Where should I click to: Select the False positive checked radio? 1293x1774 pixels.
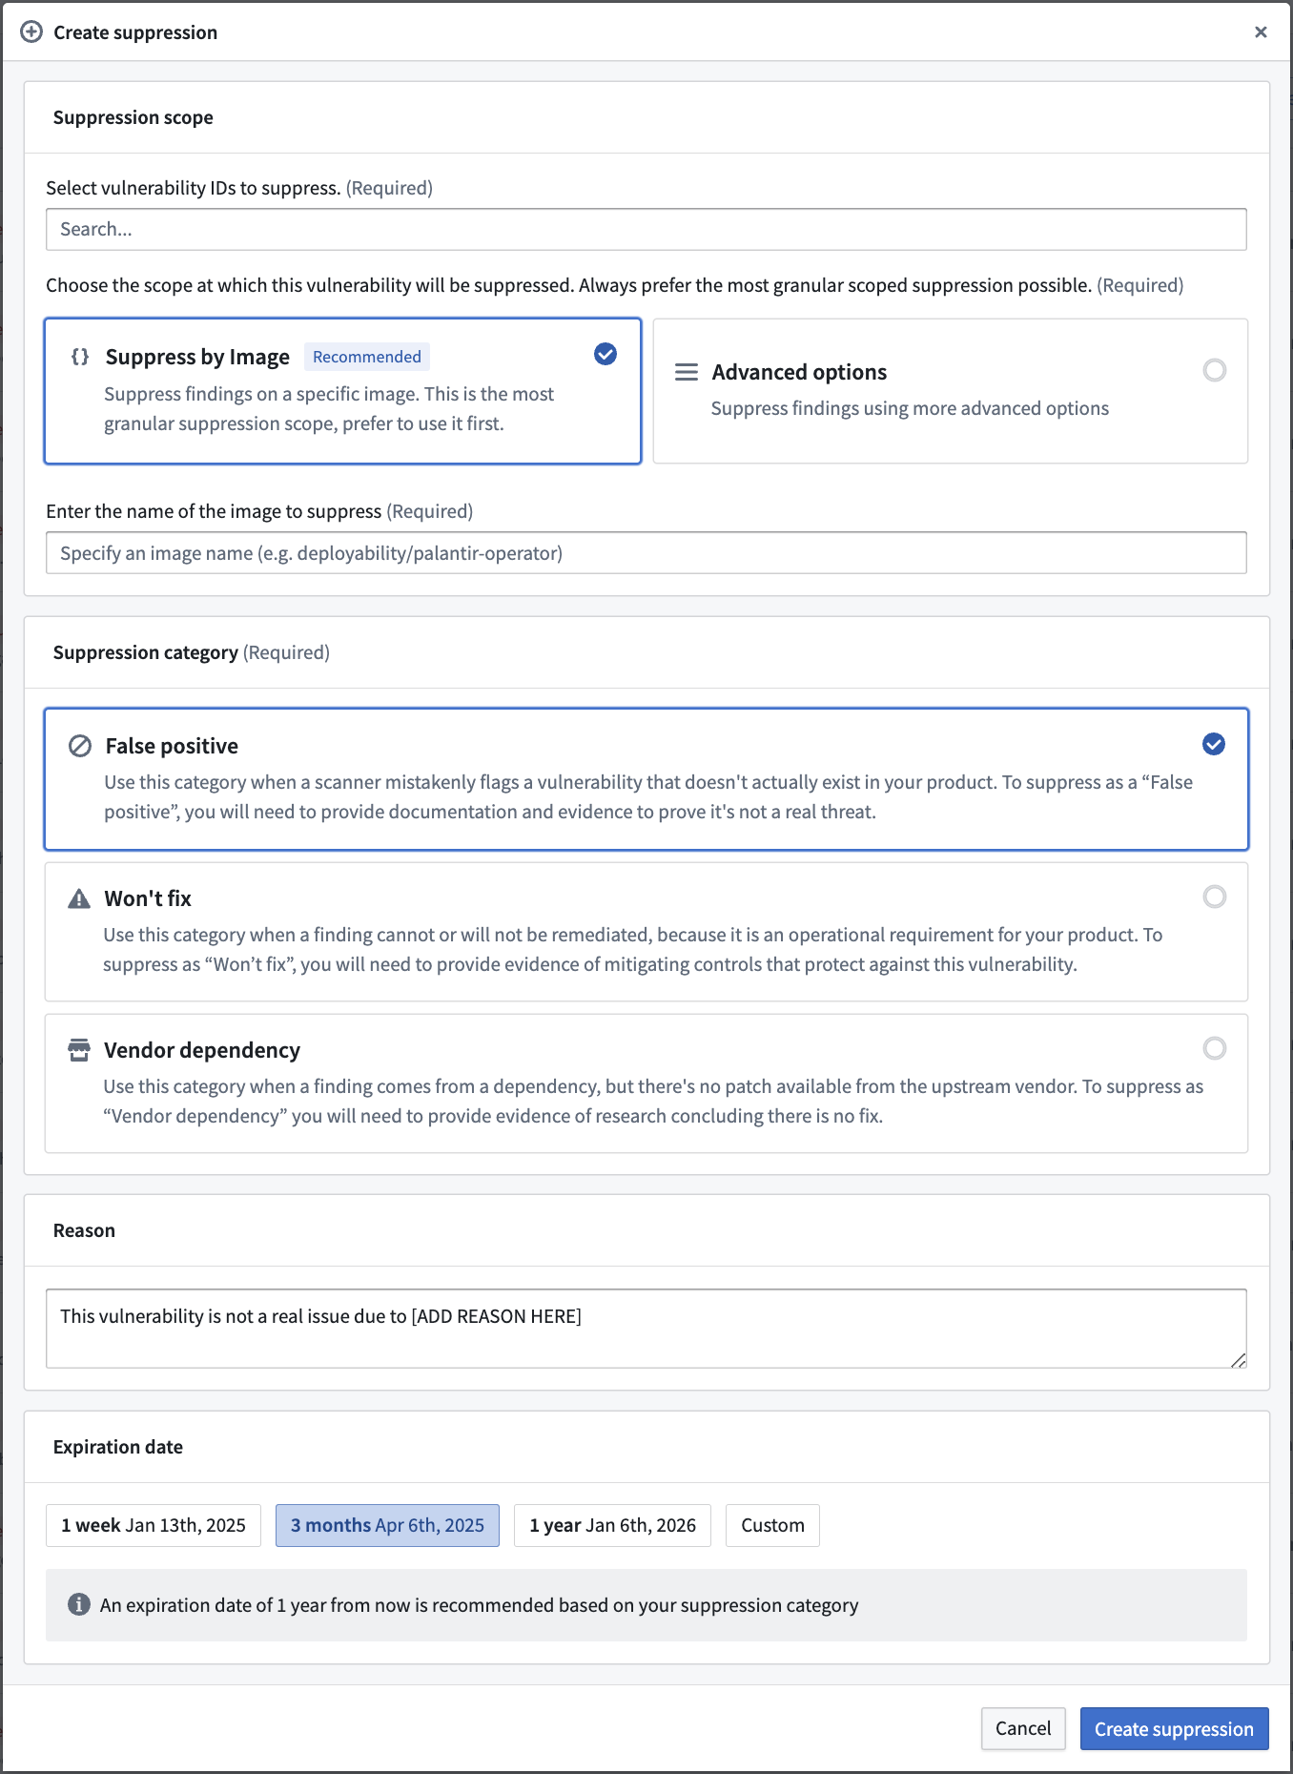point(1214,744)
